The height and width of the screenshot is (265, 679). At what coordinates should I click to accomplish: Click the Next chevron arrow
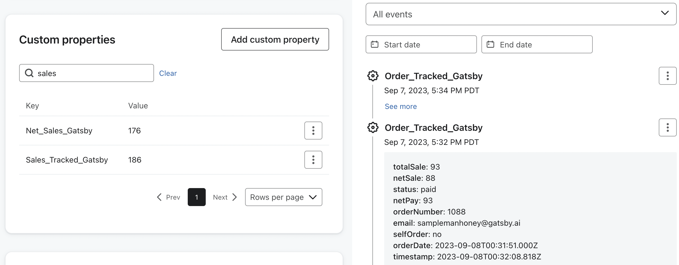coord(235,197)
